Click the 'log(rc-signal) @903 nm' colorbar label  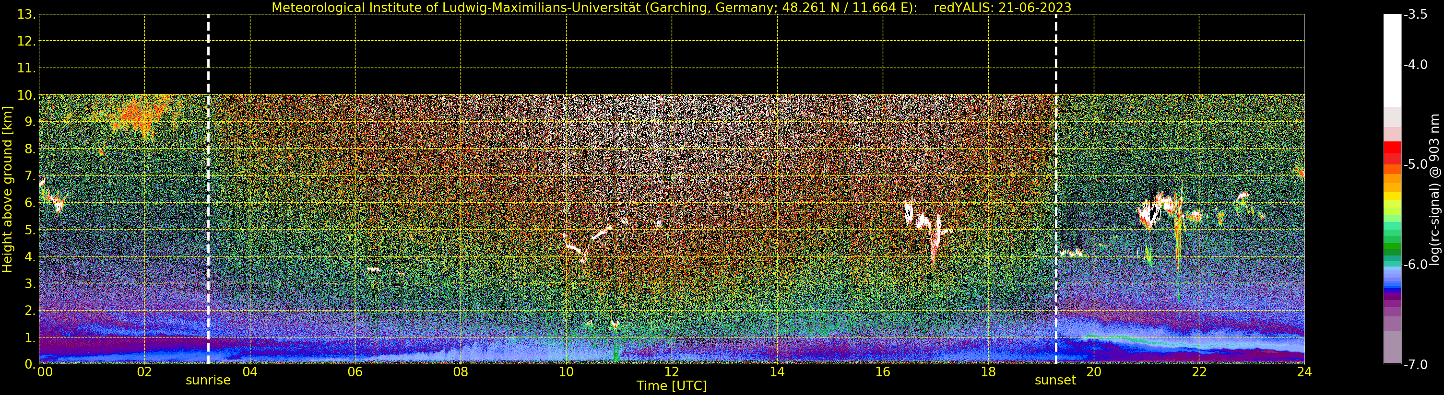(x=1434, y=189)
